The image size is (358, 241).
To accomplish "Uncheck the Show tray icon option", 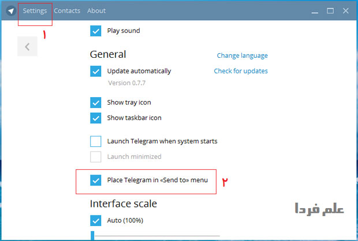I will click(96, 102).
